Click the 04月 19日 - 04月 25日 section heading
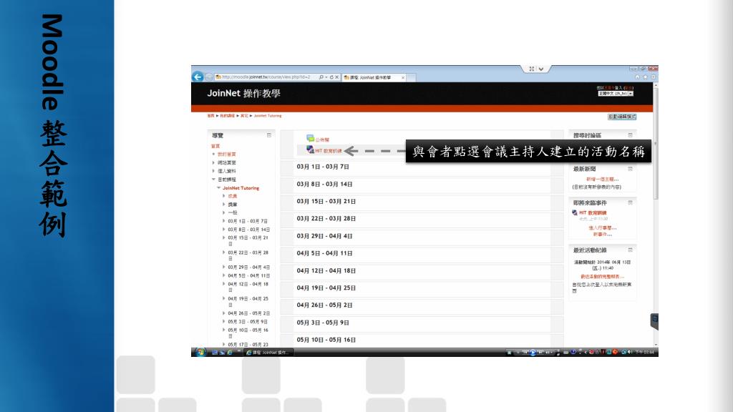Screen dimensions: 733x412 click(x=326, y=288)
